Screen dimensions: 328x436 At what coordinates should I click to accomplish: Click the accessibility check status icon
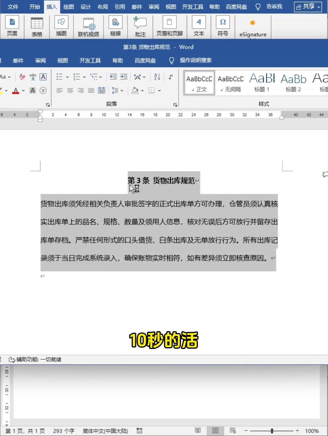click(x=12, y=360)
